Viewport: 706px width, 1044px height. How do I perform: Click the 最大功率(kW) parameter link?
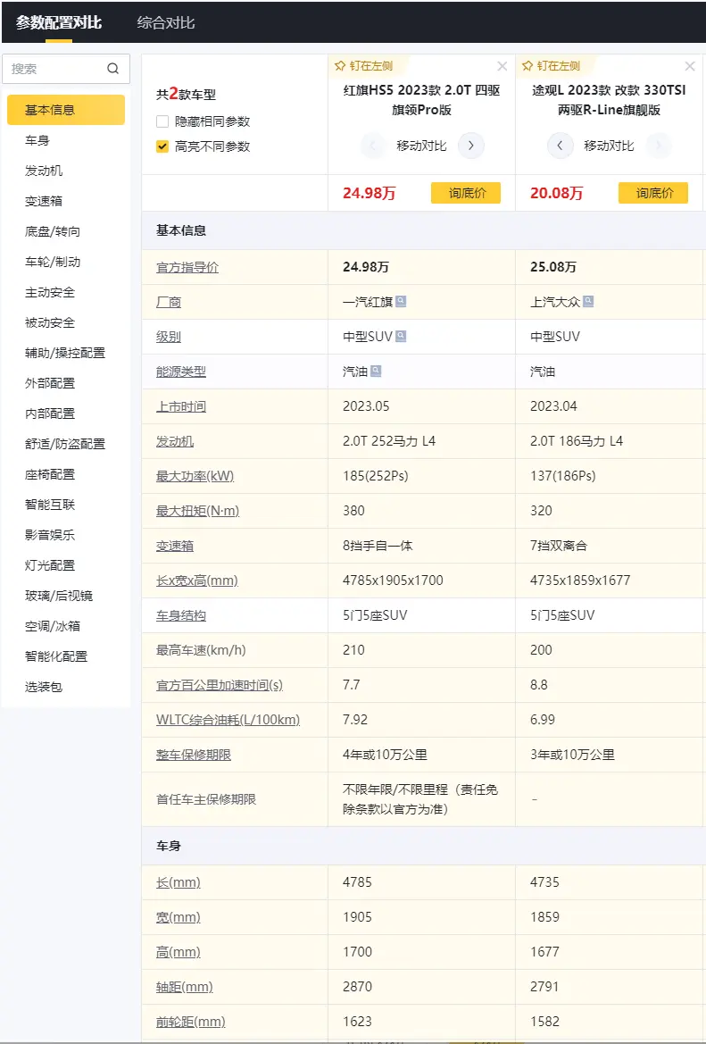tap(195, 476)
